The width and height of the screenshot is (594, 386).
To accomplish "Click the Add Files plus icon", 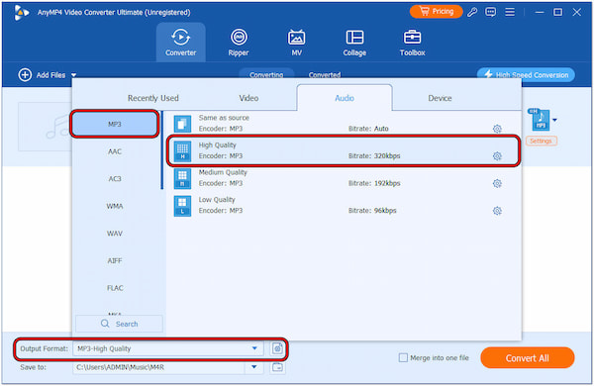I will point(25,75).
